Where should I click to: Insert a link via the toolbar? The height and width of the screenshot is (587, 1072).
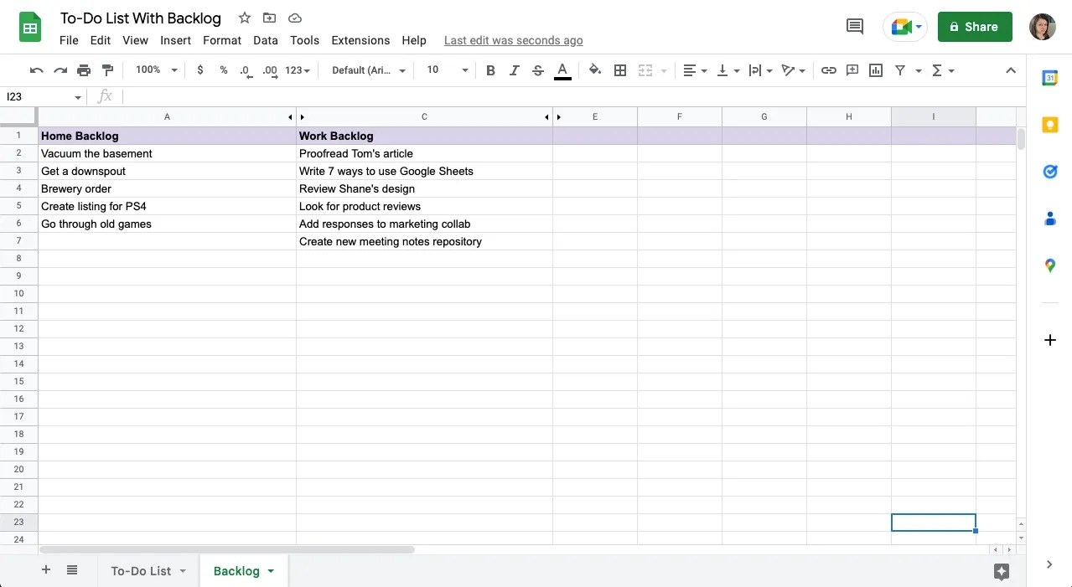click(829, 70)
